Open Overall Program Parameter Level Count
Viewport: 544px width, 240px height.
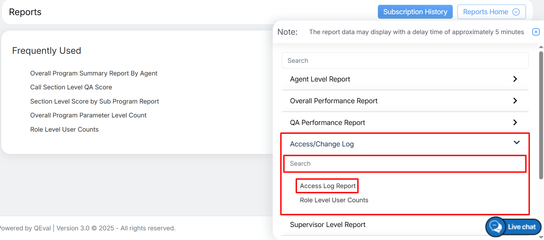click(x=88, y=115)
